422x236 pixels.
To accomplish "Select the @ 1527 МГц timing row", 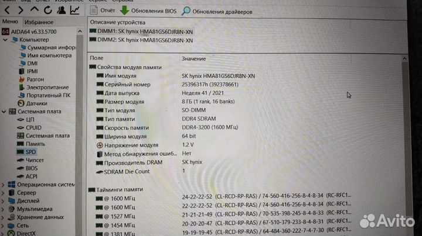I will click(x=223, y=215).
